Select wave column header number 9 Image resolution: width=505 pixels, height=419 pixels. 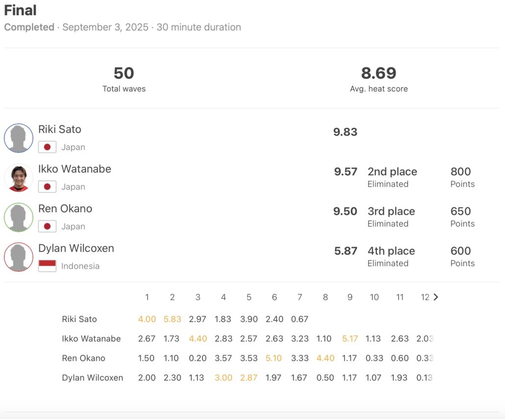[350, 297]
